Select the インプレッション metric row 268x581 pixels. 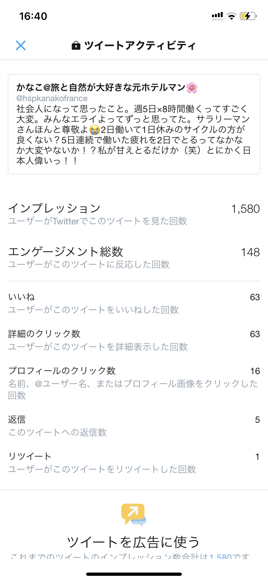click(134, 214)
